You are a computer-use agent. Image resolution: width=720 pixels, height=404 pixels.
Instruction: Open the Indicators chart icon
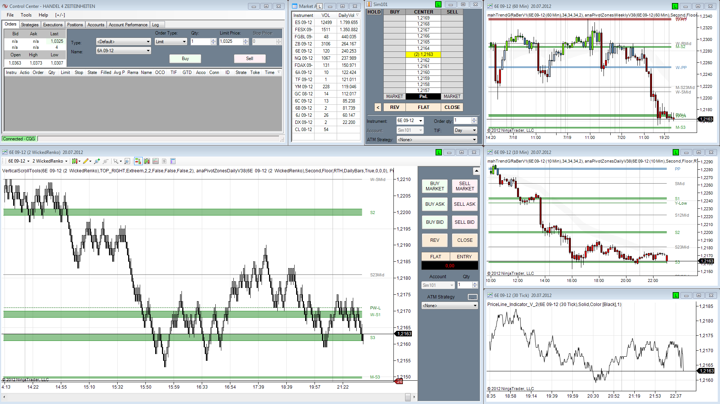(156, 161)
